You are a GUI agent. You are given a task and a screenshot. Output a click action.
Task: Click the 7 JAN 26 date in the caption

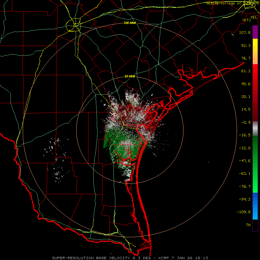(182, 258)
